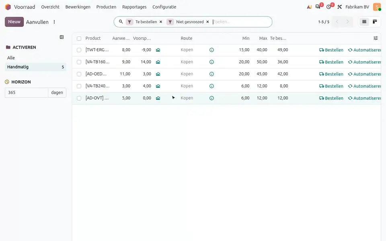Viewport: 386px width, 241px height.
Task: Open forecast graph for VA-TB160 row
Action: 158,62
